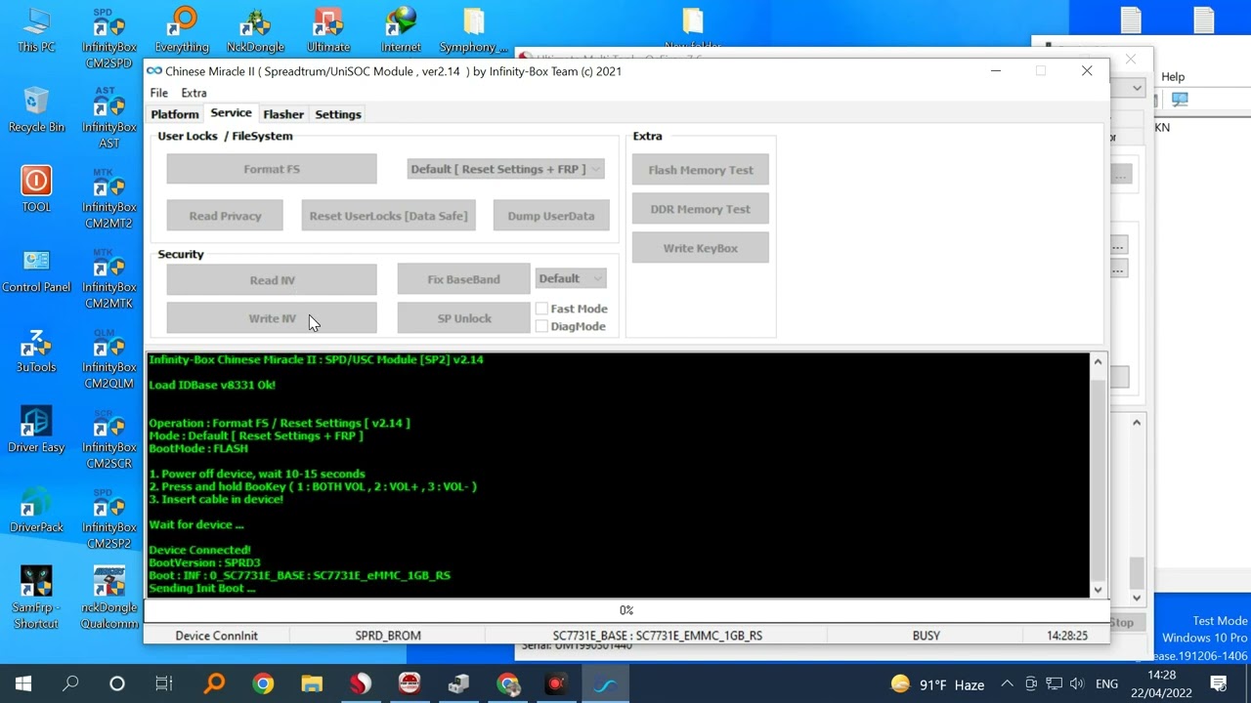This screenshot has height=703, width=1251.
Task: Open File Explorer from the taskbar
Action: tap(312, 683)
